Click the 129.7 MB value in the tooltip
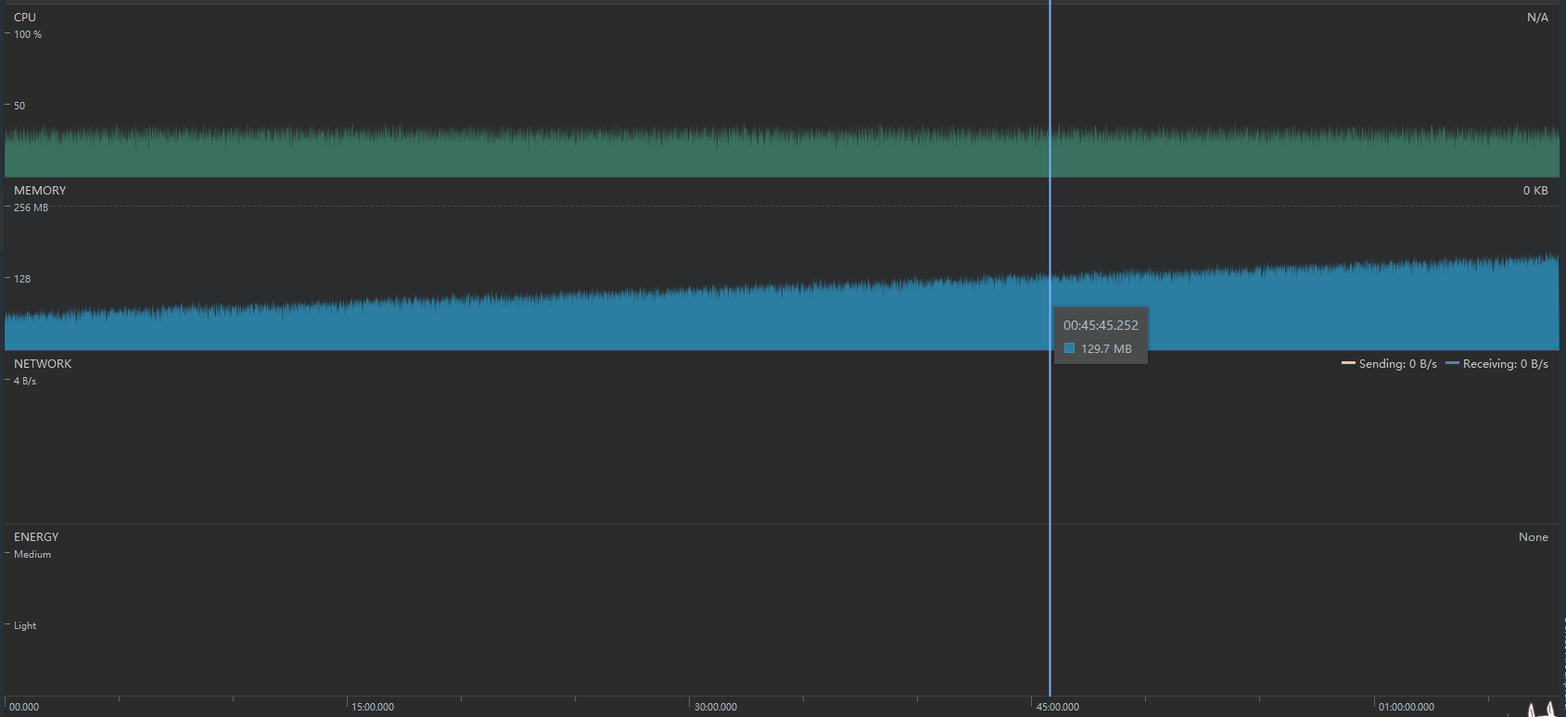Viewport: 1566px width, 717px height. pos(1106,349)
